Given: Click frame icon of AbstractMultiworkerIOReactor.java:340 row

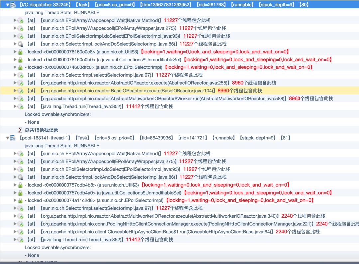Looking at the screenshot, I should 20,216.
